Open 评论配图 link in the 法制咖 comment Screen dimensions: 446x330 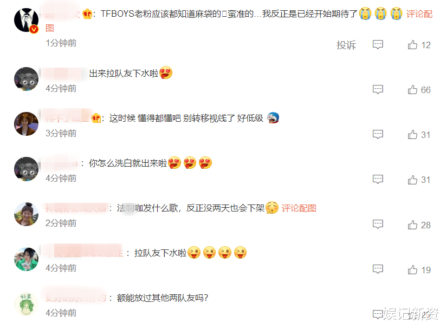pos(299,208)
